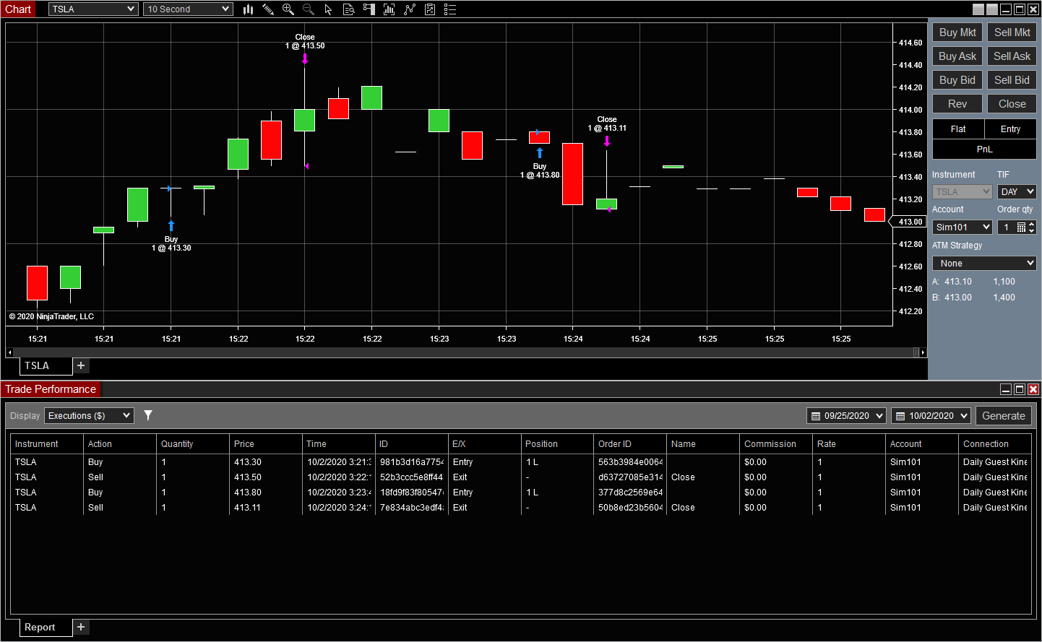Open the Data Box tool
The height and width of the screenshot is (642, 1042).
pos(348,9)
